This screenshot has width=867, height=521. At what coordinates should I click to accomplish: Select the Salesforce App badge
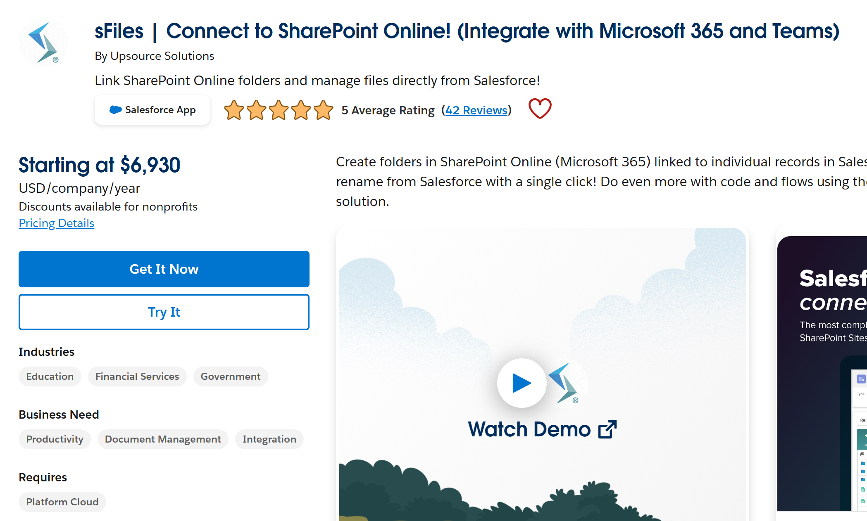point(152,110)
